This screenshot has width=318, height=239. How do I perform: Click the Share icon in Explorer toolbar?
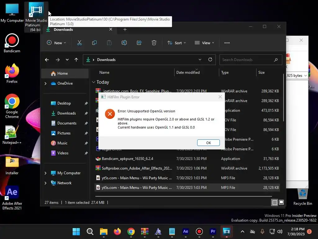point(139,43)
